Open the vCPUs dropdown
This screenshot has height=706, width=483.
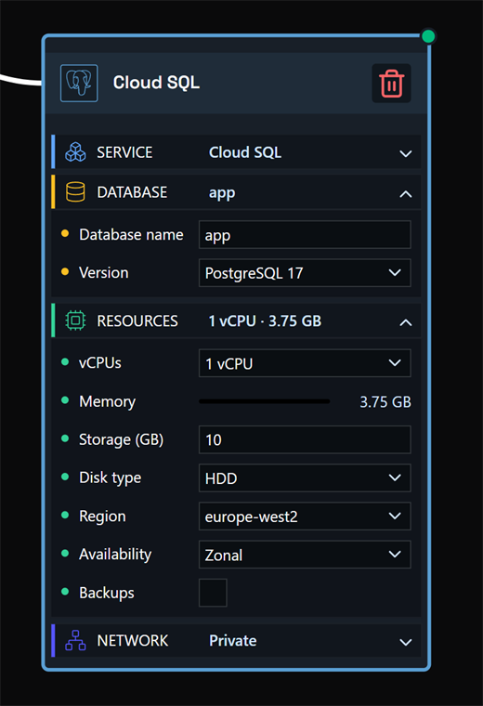305,363
